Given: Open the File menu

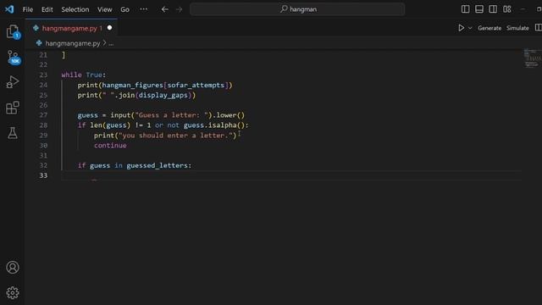Looking at the screenshot, I should click(x=28, y=9).
